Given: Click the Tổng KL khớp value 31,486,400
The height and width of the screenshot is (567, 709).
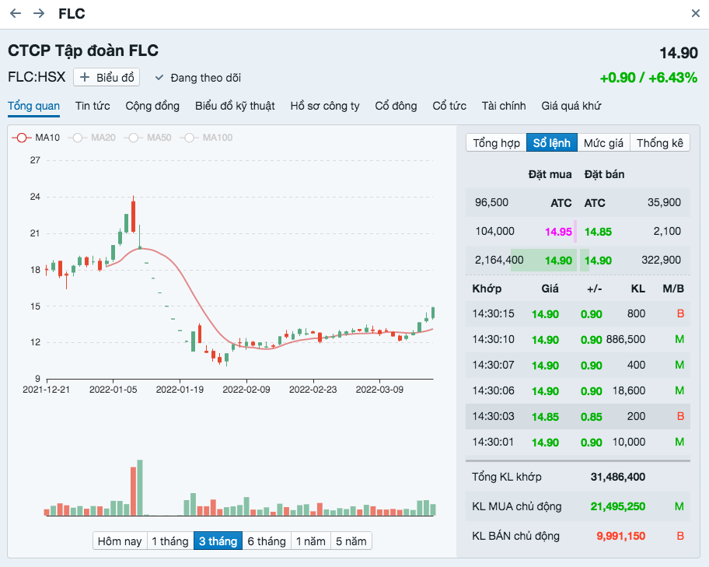Looking at the screenshot, I should [x=618, y=477].
